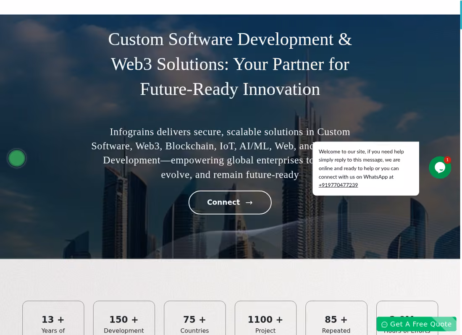The image size is (462, 335).
Task: Select the 1100 + Project stat card
Action: (x=265, y=318)
